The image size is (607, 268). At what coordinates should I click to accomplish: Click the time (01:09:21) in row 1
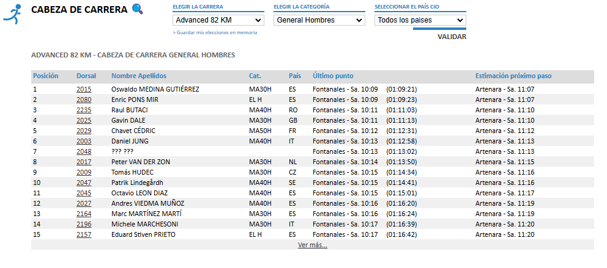point(401,89)
